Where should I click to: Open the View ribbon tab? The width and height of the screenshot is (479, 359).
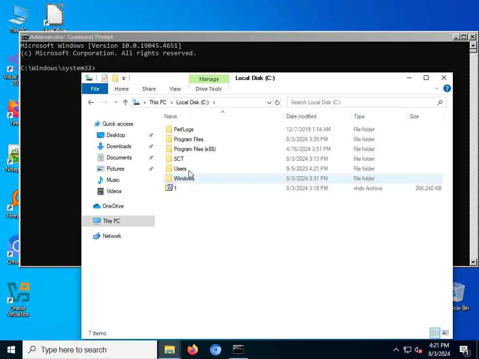click(175, 89)
